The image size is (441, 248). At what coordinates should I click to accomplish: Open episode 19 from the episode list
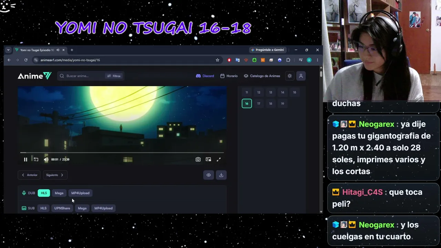pos(283,103)
